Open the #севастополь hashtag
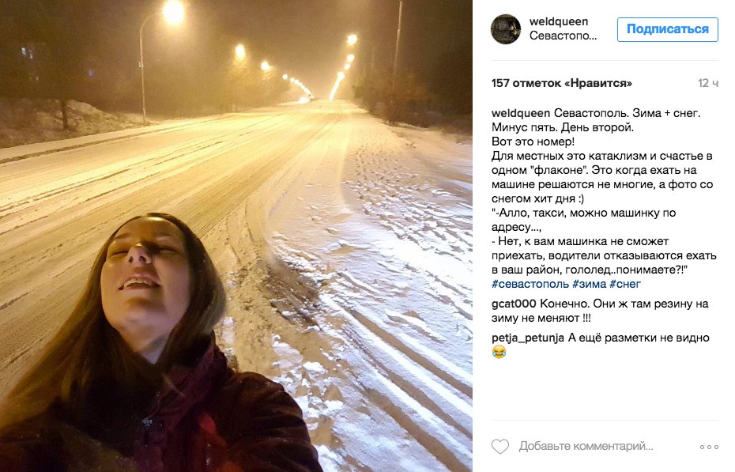This screenshot has width=735, height=472. tap(530, 284)
